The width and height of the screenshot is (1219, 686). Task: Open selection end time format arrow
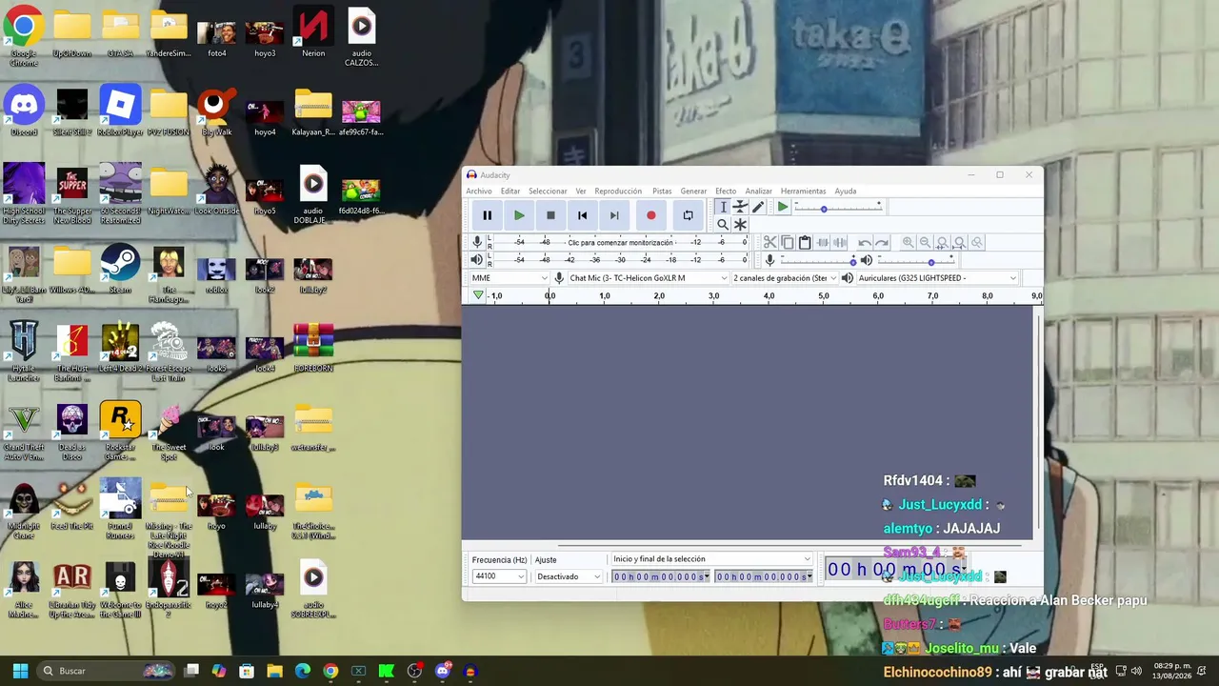click(x=809, y=577)
